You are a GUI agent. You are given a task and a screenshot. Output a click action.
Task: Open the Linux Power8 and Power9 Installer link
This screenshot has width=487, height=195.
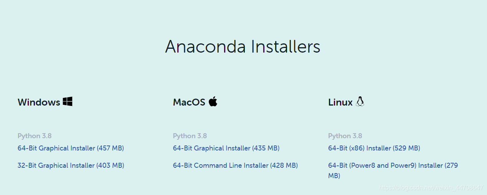tap(393, 170)
